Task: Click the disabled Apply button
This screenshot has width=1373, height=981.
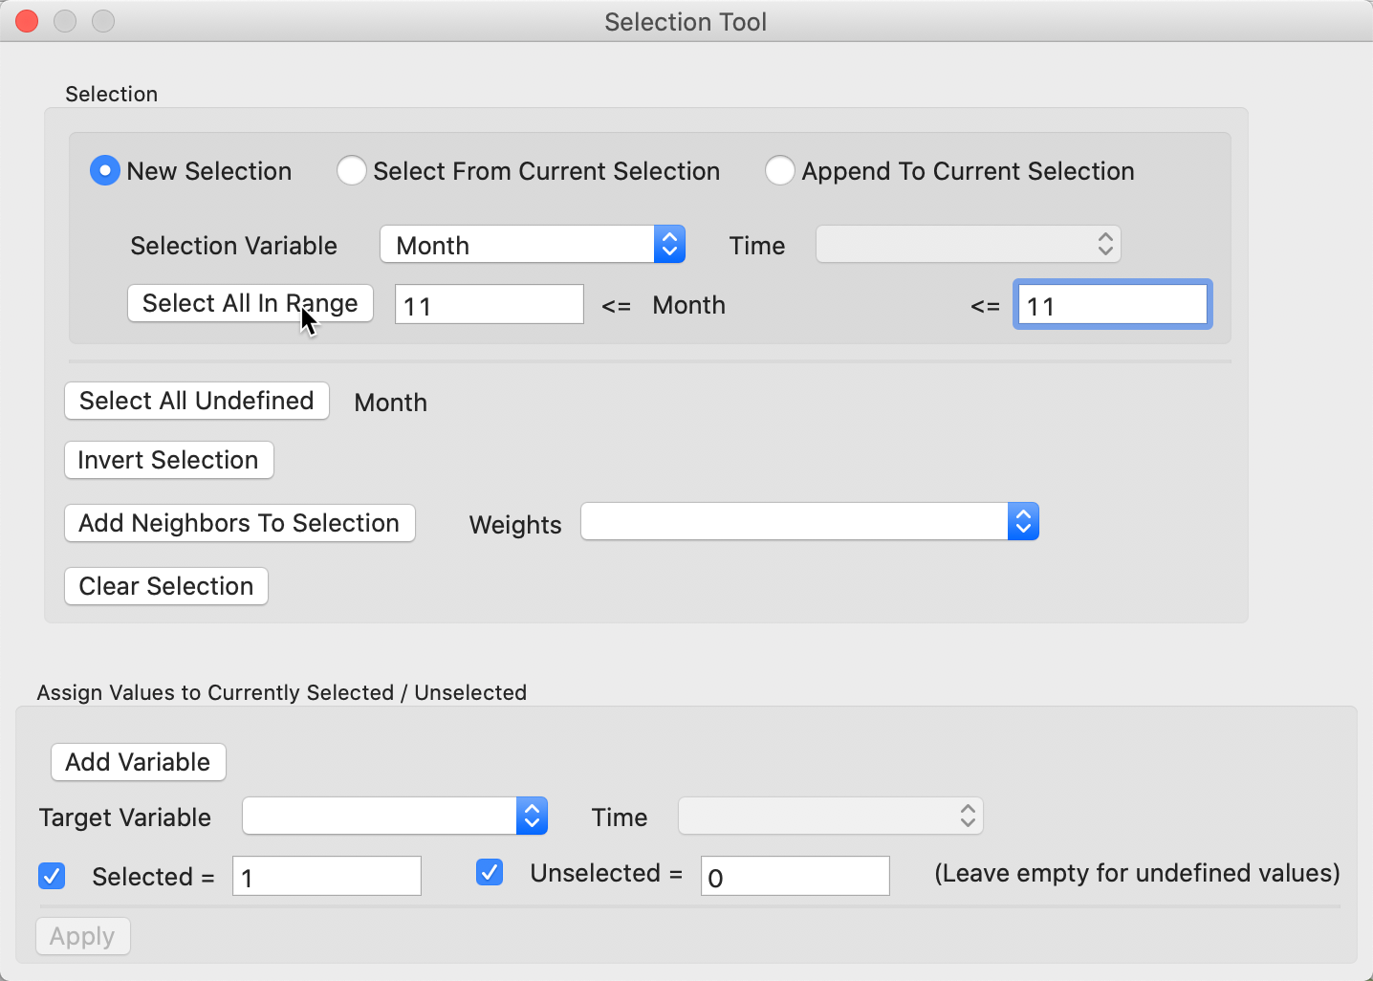Action: pos(83,936)
